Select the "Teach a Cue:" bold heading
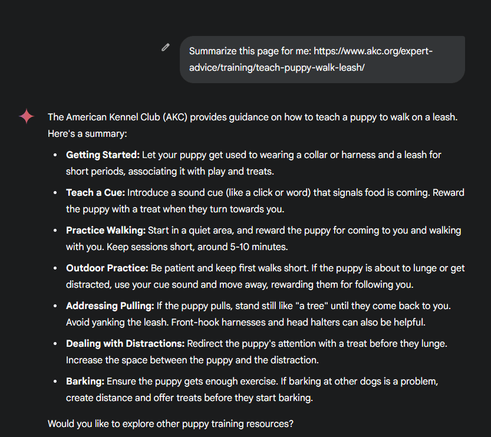The width and height of the screenshot is (491, 437). pyautogui.click(x=95, y=192)
